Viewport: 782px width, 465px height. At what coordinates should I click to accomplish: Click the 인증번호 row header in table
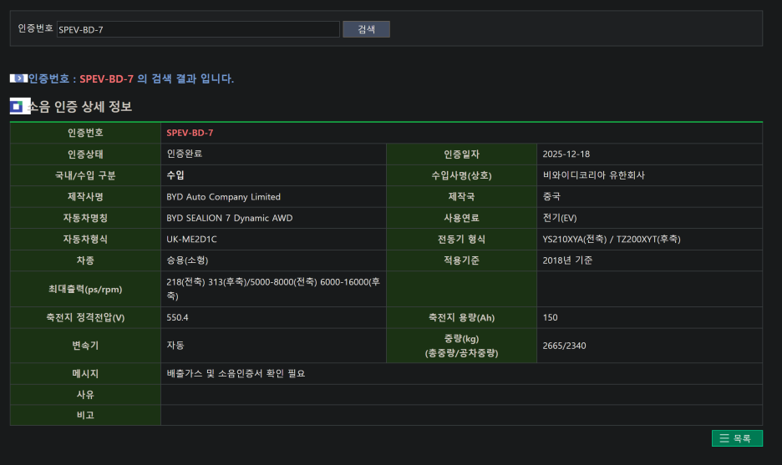[85, 133]
